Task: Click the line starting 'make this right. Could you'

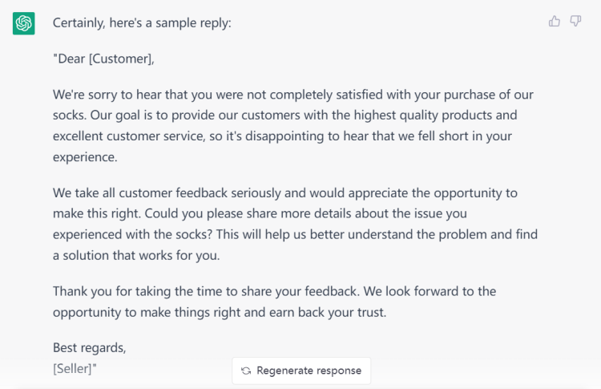Action: click(260, 213)
